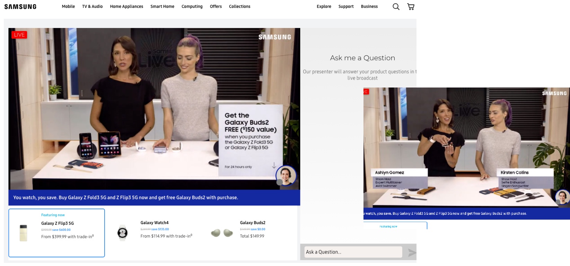Image resolution: width=570 pixels, height=266 pixels.
Task: Click the 'save $135.00' text
Action: click(160, 229)
